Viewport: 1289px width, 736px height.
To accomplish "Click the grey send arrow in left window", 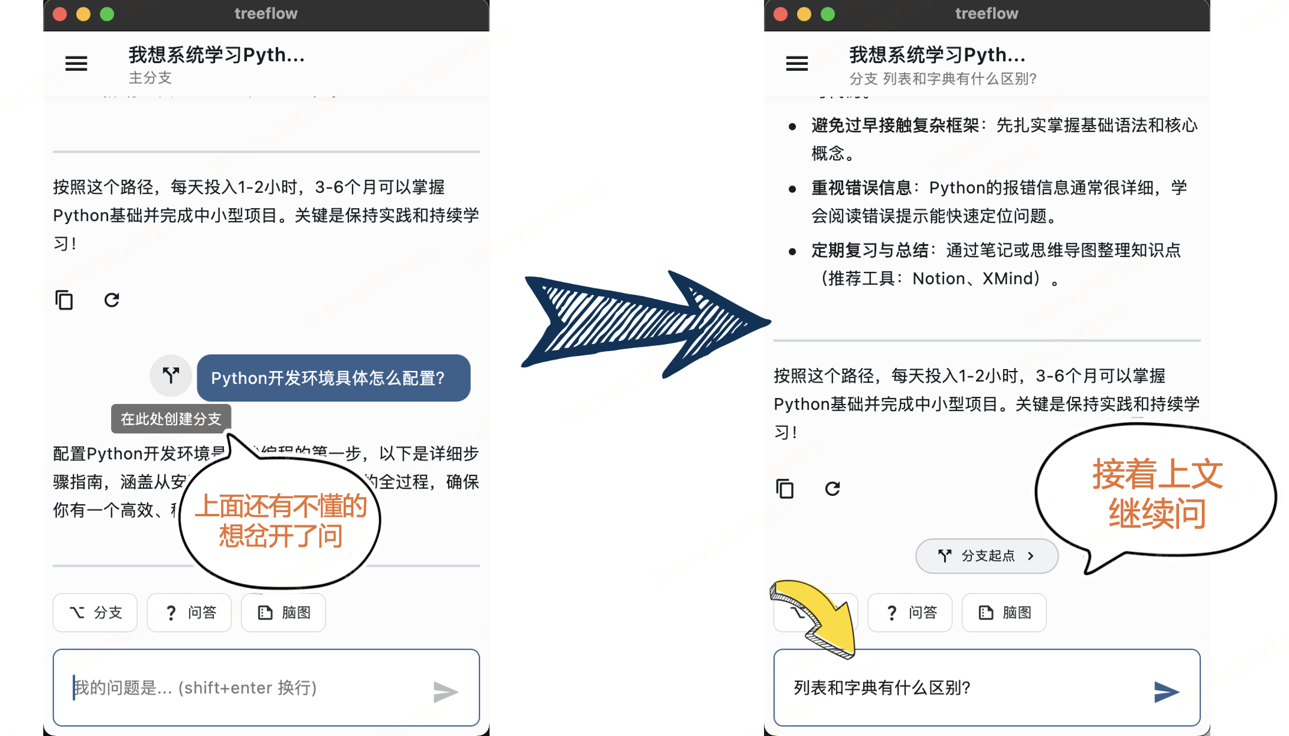I will pos(446,692).
